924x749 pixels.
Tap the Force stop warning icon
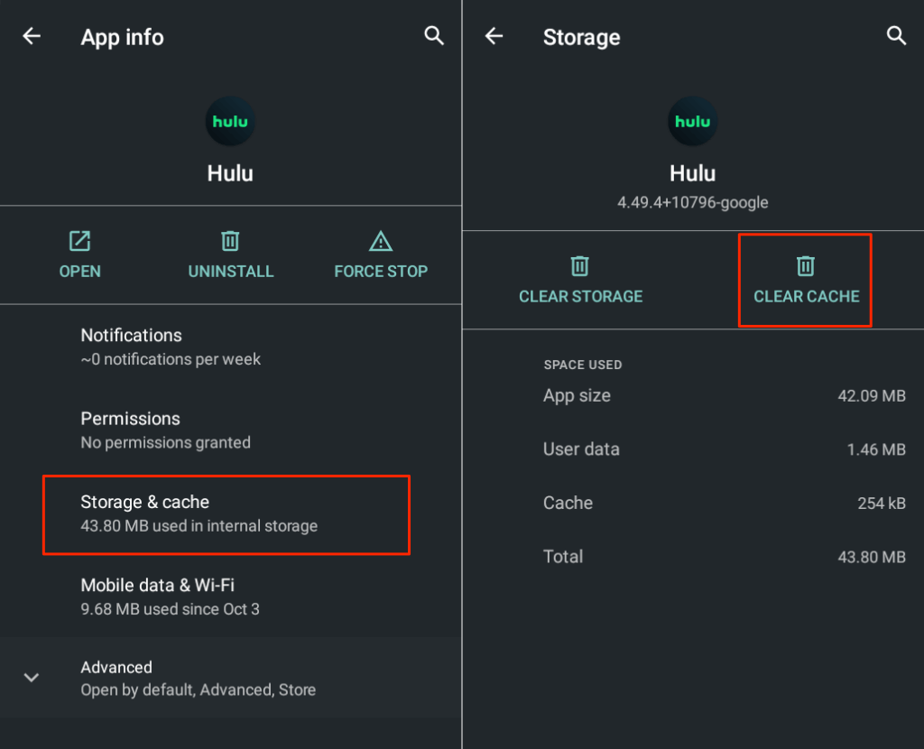380,241
